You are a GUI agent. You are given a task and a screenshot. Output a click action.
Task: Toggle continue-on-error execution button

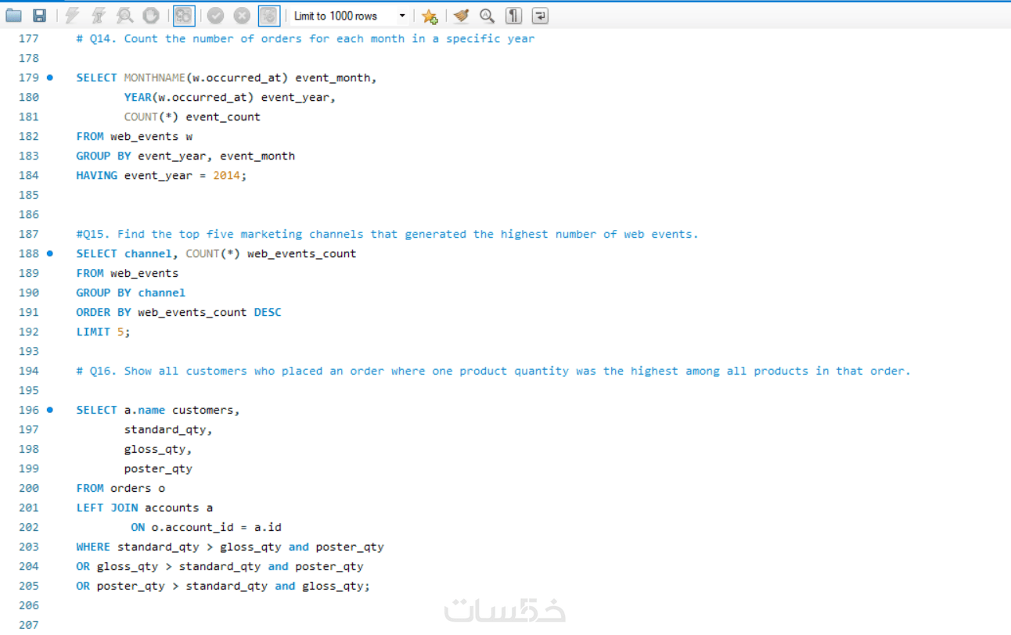(x=184, y=16)
